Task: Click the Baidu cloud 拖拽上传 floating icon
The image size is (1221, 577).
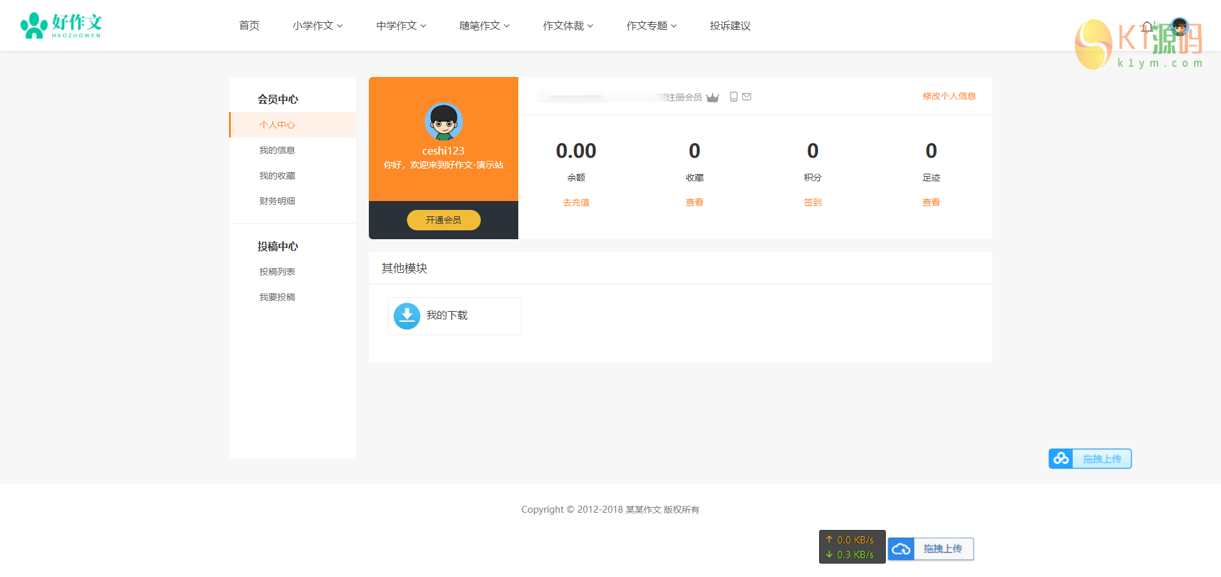Action: click(x=1061, y=459)
